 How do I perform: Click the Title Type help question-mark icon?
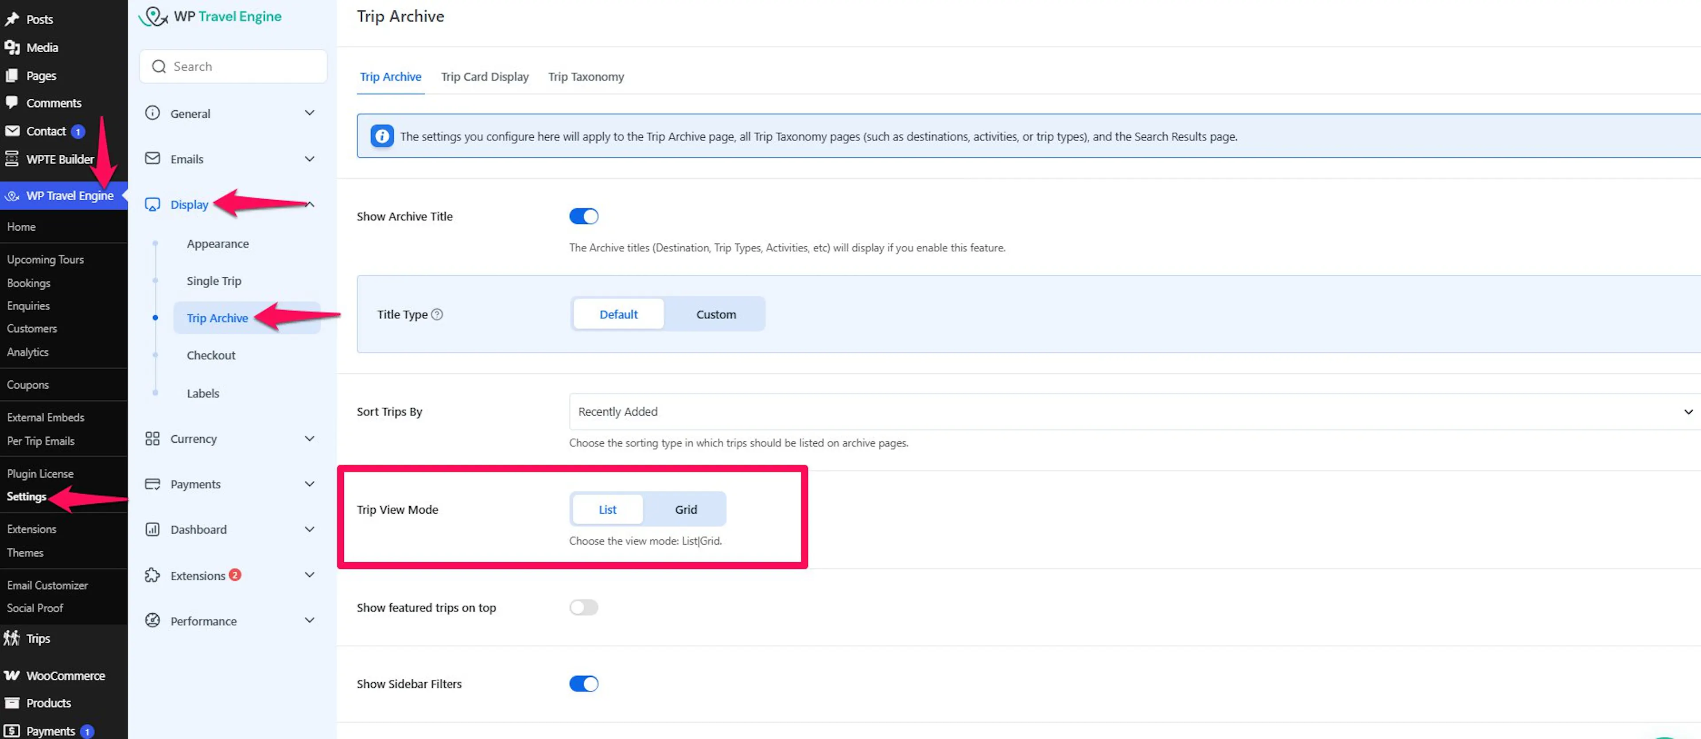coord(436,314)
